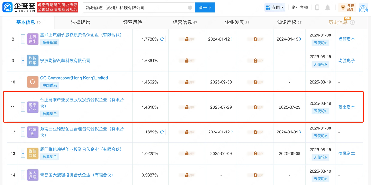The image size is (371, 185).
Task: Open the 应用 dropdown menu
Action: [275, 8]
